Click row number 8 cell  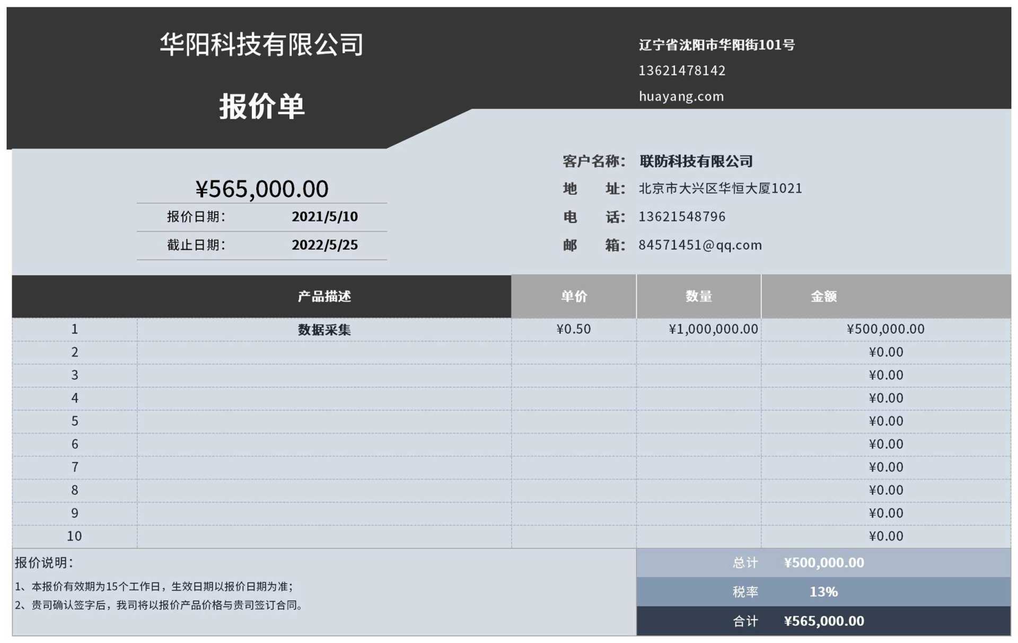coord(75,490)
